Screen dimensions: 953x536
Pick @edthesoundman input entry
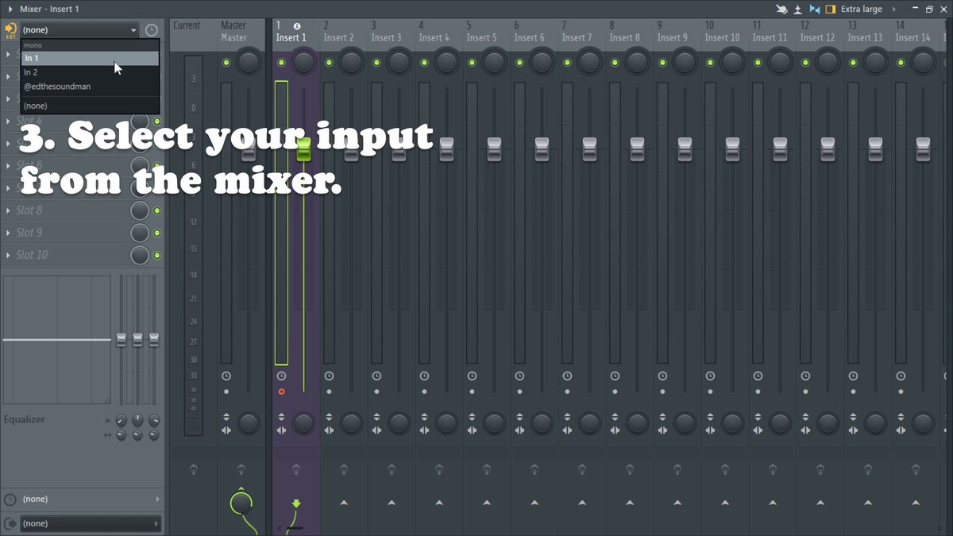coord(90,87)
